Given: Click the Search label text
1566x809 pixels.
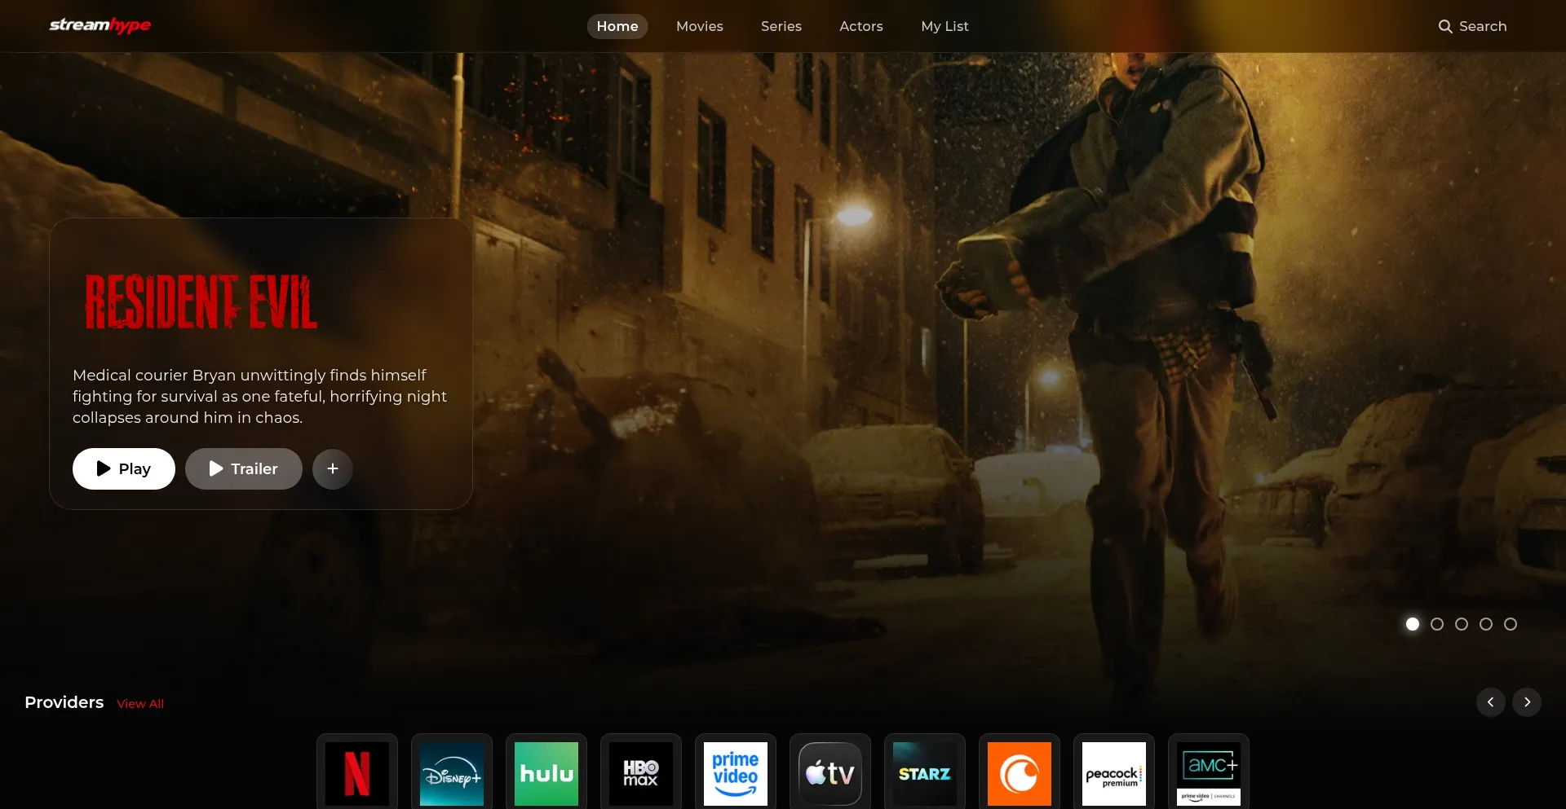Looking at the screenshot, I should click(1483, 26).
